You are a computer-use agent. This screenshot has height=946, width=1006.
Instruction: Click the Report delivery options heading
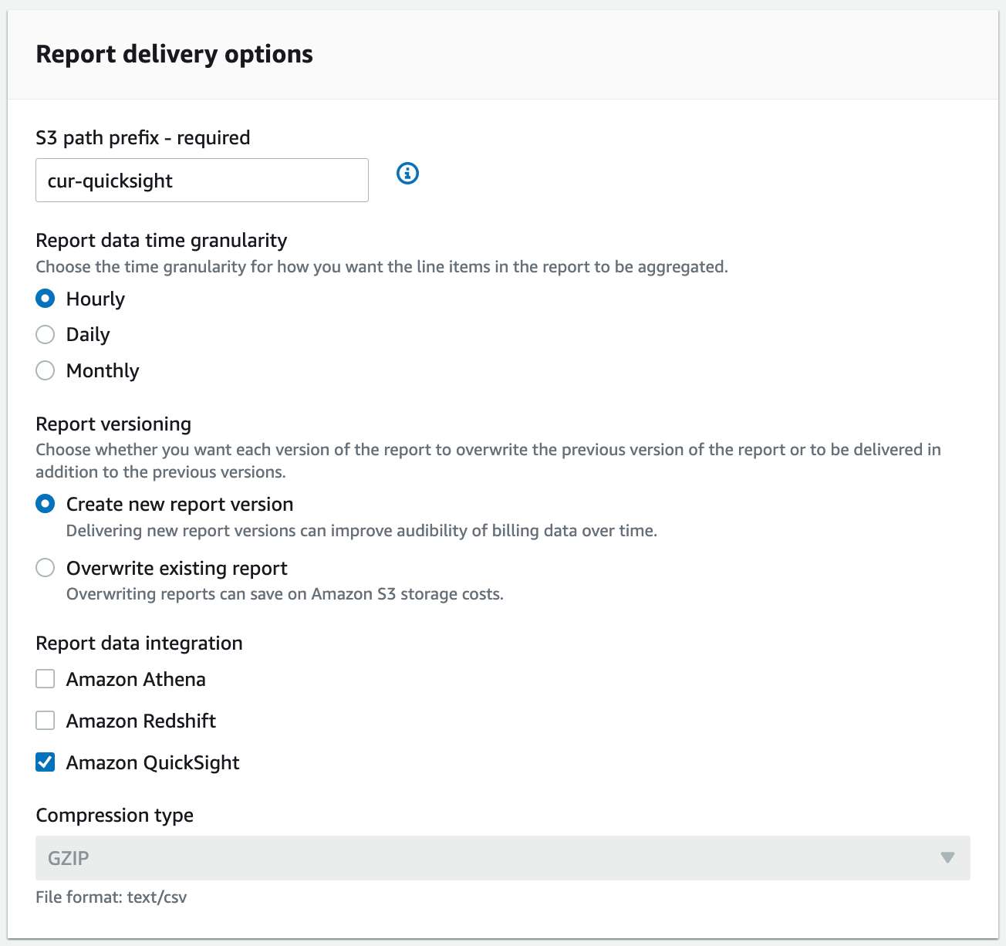(174, 54)
